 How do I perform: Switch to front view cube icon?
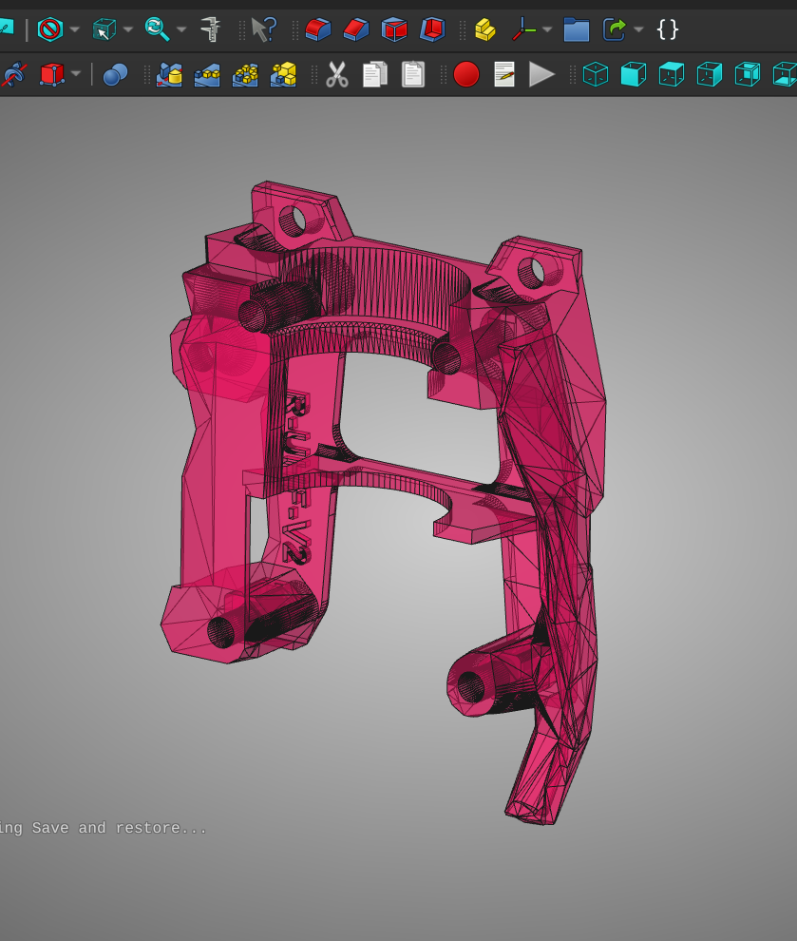coord(634,74)
